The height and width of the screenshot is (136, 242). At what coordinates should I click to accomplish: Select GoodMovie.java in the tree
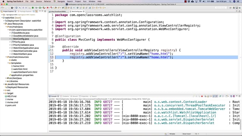point(21,33)
